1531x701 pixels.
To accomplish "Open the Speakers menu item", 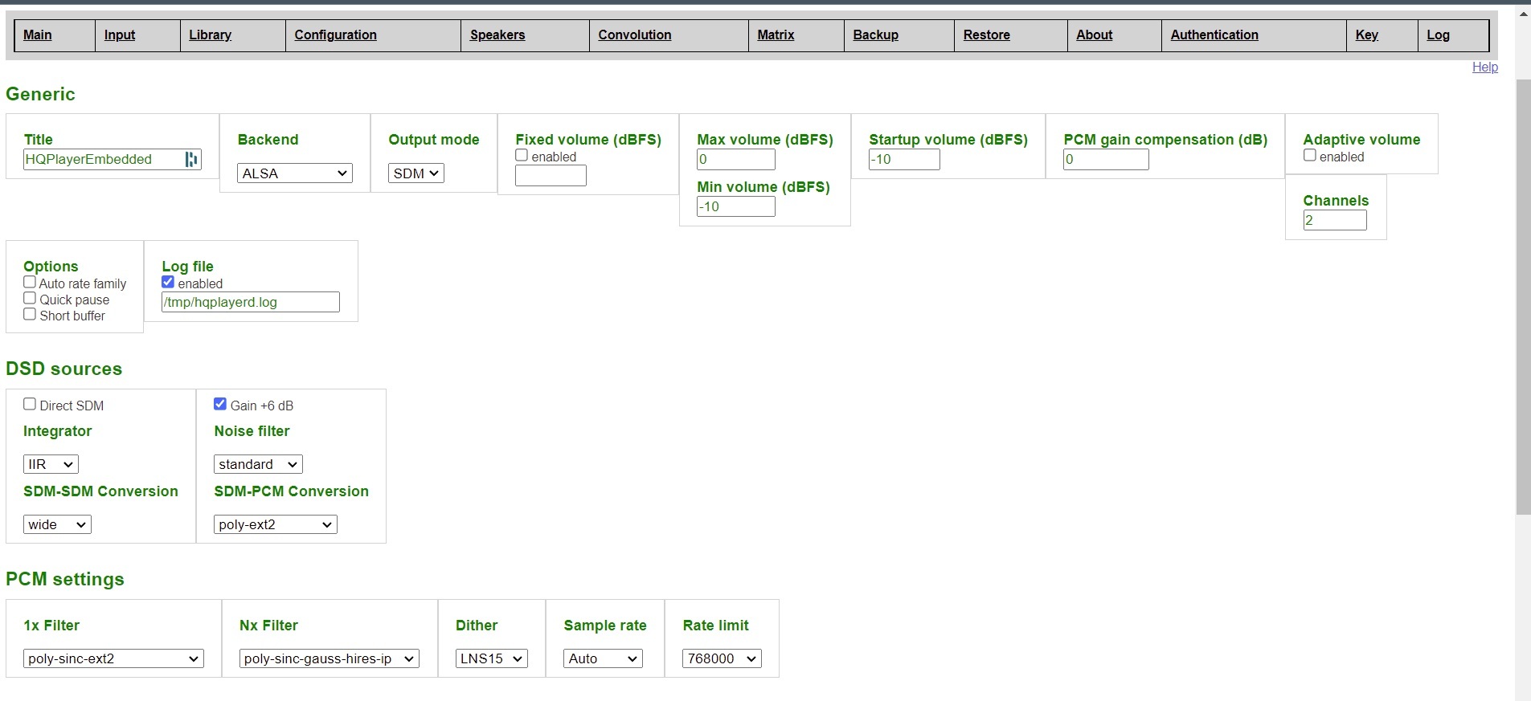I will pos(497,35).
